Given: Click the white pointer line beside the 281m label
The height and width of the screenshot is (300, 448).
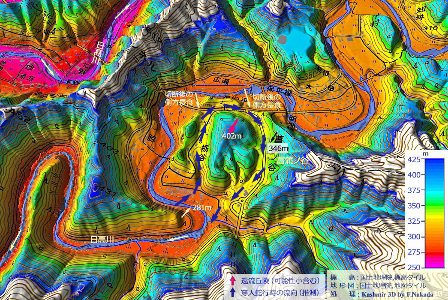Looking at the screenshot, I should click(x=185, y=212).
